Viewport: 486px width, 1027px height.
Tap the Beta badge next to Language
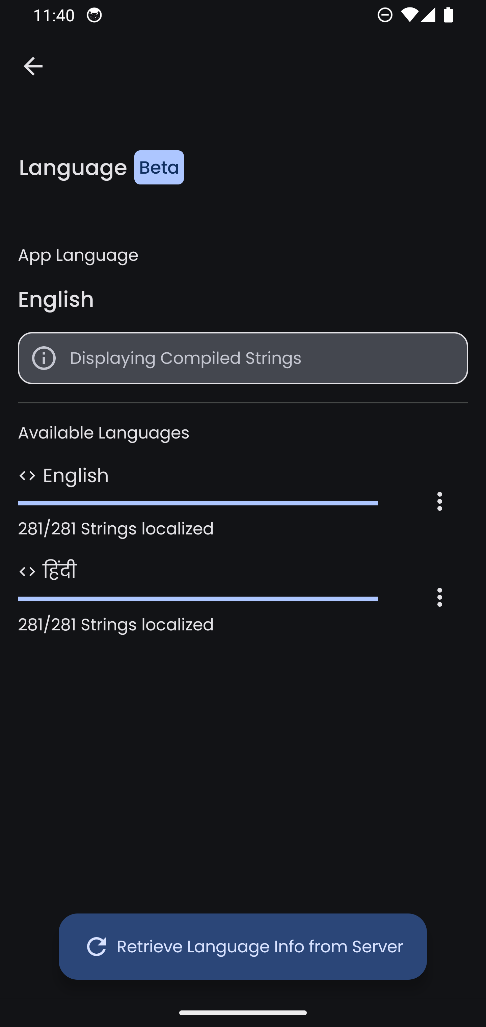point(159,168)
